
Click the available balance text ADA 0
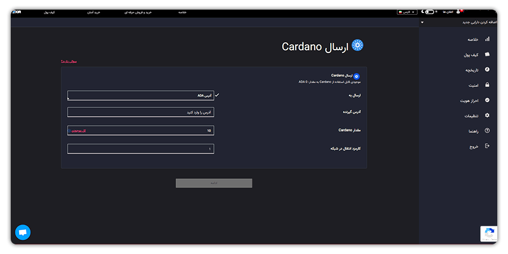[x=330, y=82]
